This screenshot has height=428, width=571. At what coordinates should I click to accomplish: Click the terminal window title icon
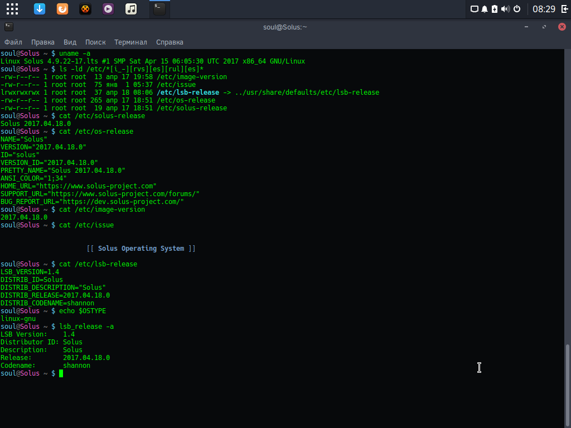click(9, 27)
